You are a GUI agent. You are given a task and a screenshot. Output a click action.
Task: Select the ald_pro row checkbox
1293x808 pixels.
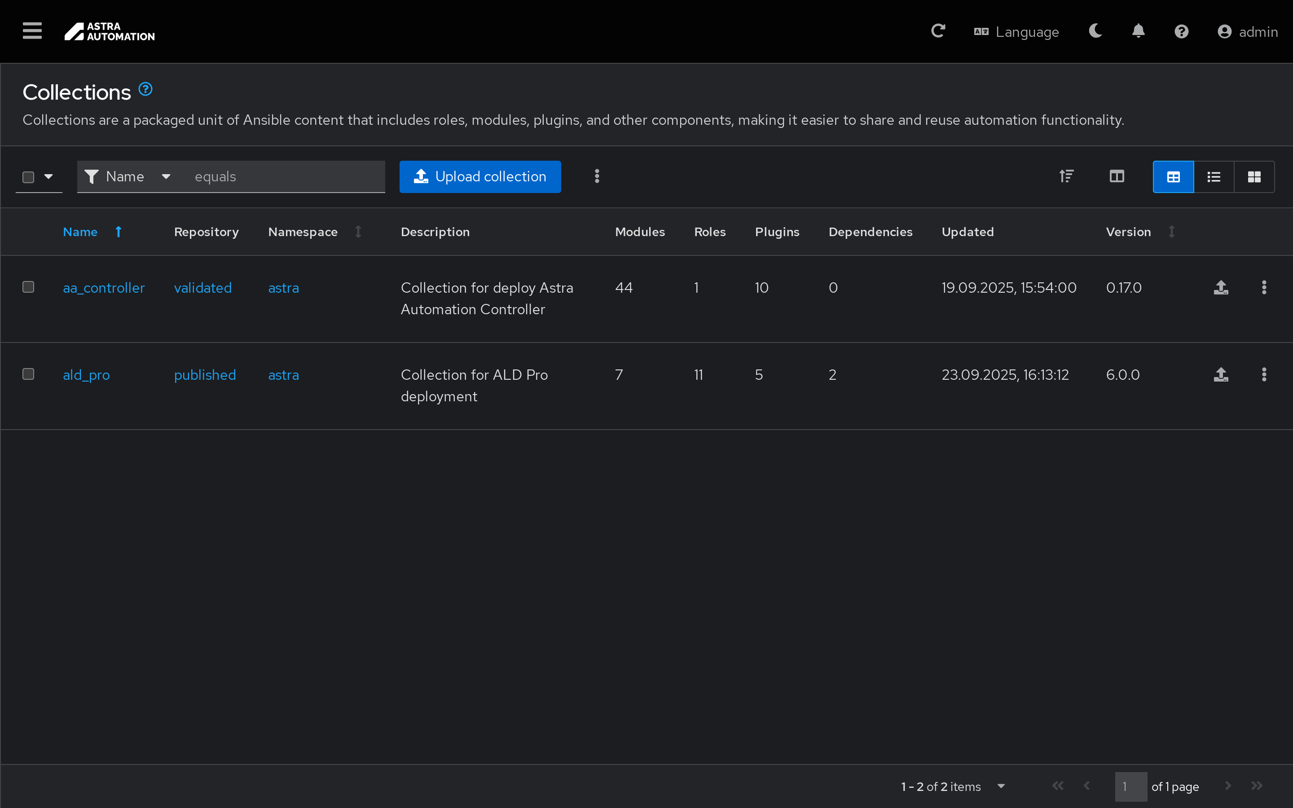[28, 374]
